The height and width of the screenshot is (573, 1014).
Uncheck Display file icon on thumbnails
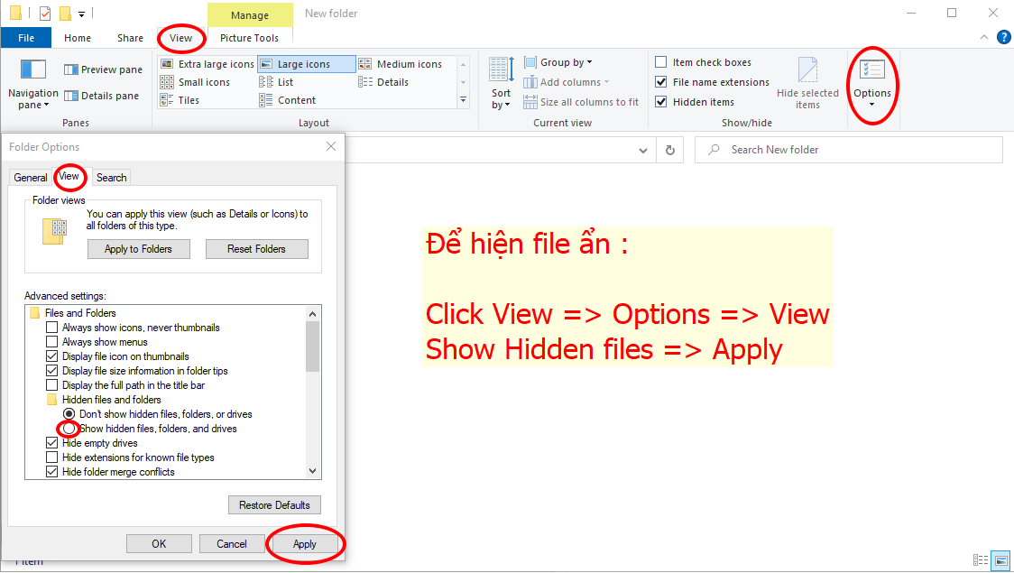pos(52,356)
